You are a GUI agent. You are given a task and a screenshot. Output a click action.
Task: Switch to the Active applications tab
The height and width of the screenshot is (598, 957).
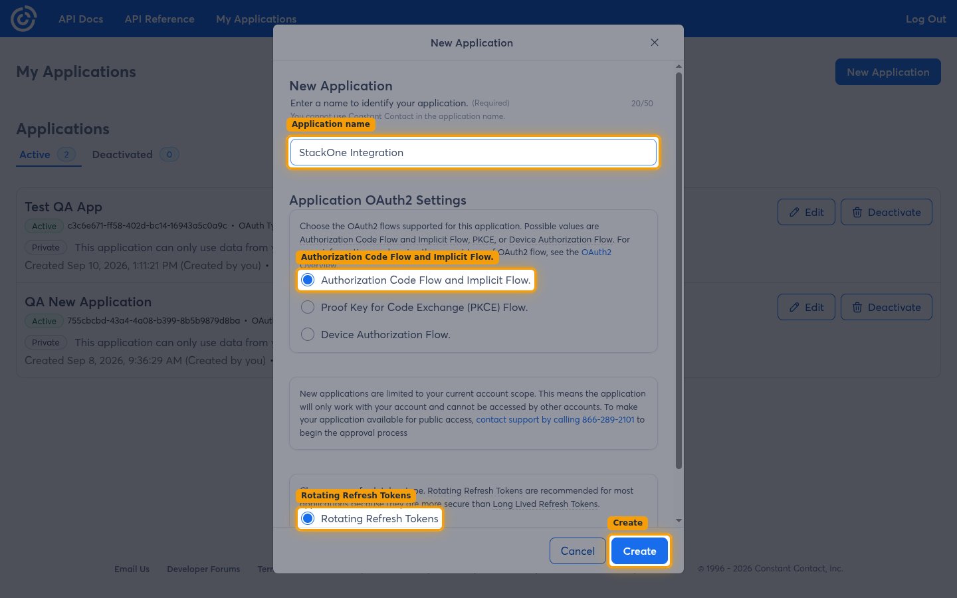pyautogui.click(x=48, y=154)
